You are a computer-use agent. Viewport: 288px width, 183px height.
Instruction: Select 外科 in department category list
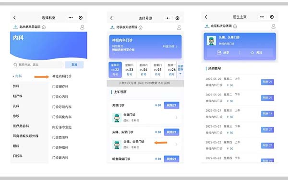click(16, 86)
